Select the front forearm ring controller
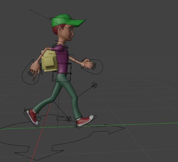This screenshot has width=178, height=162. pyautogui.click(x=75, y=61)
